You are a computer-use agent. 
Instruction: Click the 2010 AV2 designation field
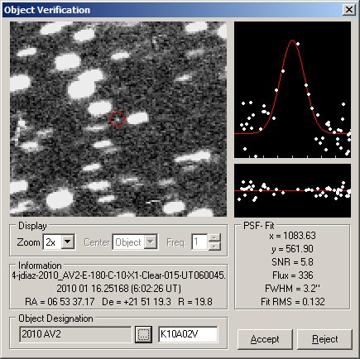pos(75,334)
